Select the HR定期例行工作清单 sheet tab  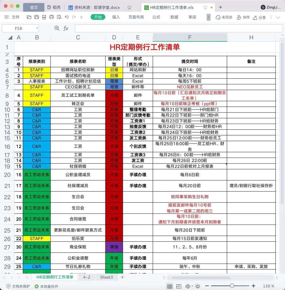coord(55,277)
